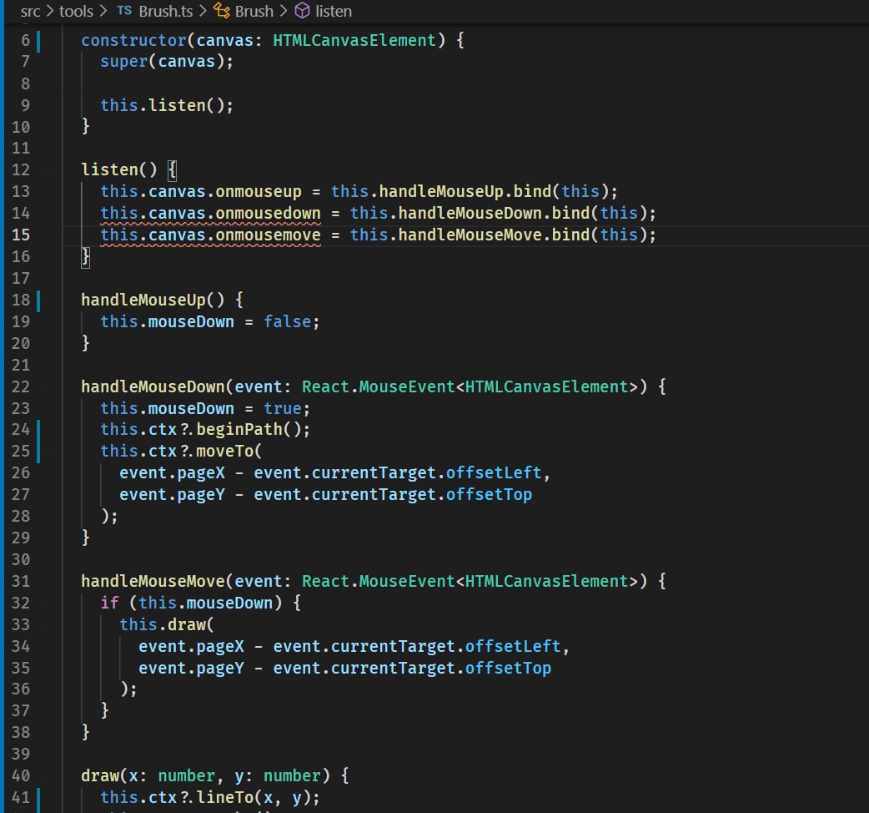The image size is (869, 813).
Task: Click underlined 'this.canvas.onmousedown' error
Action: (211, 214)
